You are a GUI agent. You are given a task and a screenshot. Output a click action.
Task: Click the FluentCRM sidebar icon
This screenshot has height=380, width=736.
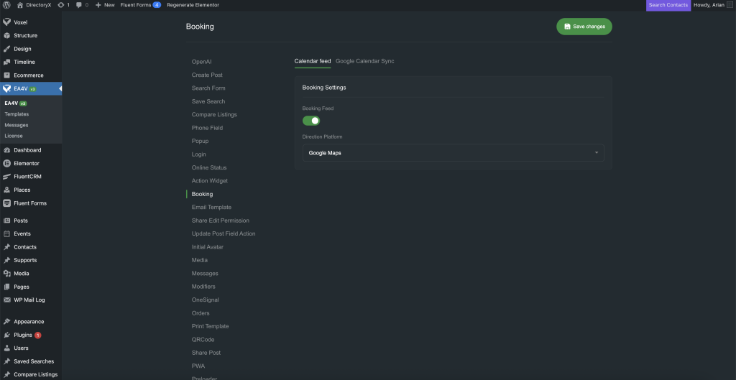6,177
